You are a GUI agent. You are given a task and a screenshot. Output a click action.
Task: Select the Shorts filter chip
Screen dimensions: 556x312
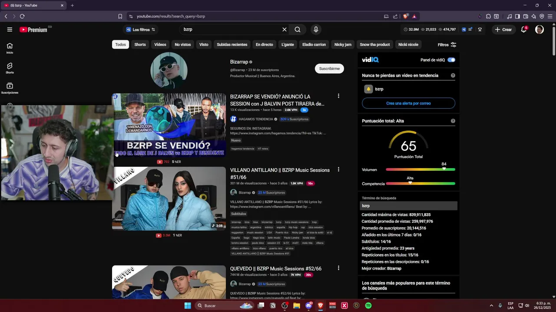pos(140,45)
